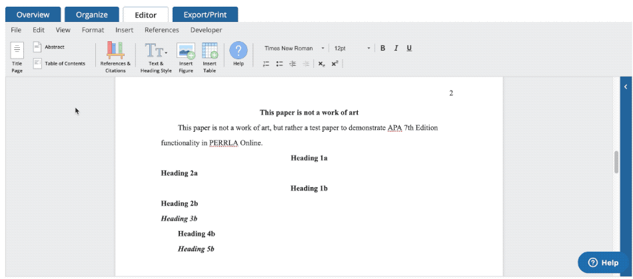Insert Table of Contents
633x279 pixels.
[x=59, y=63]
